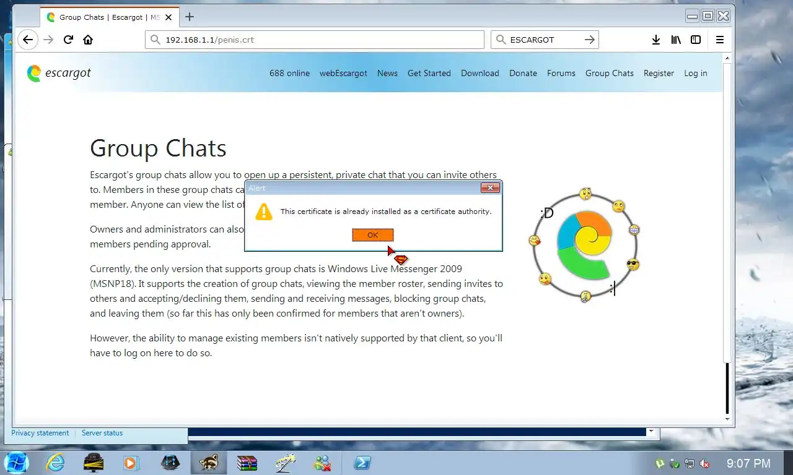
Task: Open the Get Started page
Action: (429, 73)
